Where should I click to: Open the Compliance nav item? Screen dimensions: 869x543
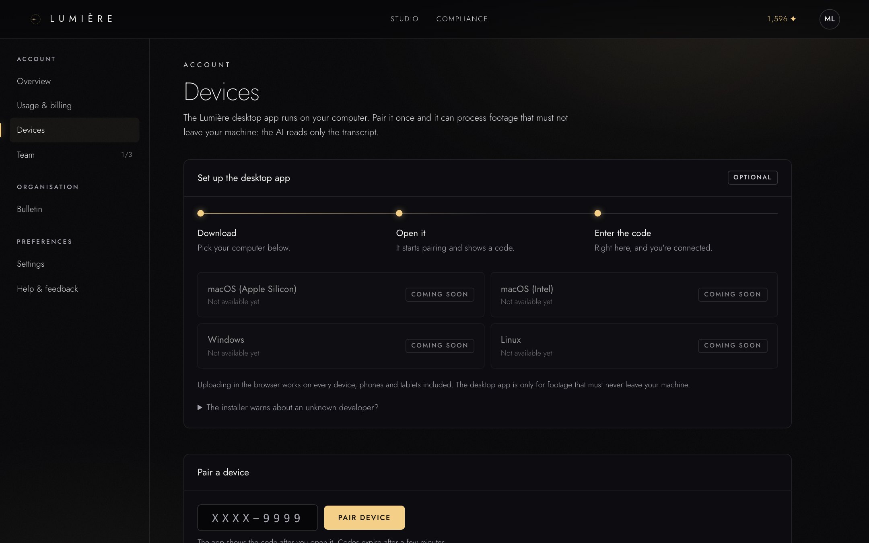pos(462,19)
